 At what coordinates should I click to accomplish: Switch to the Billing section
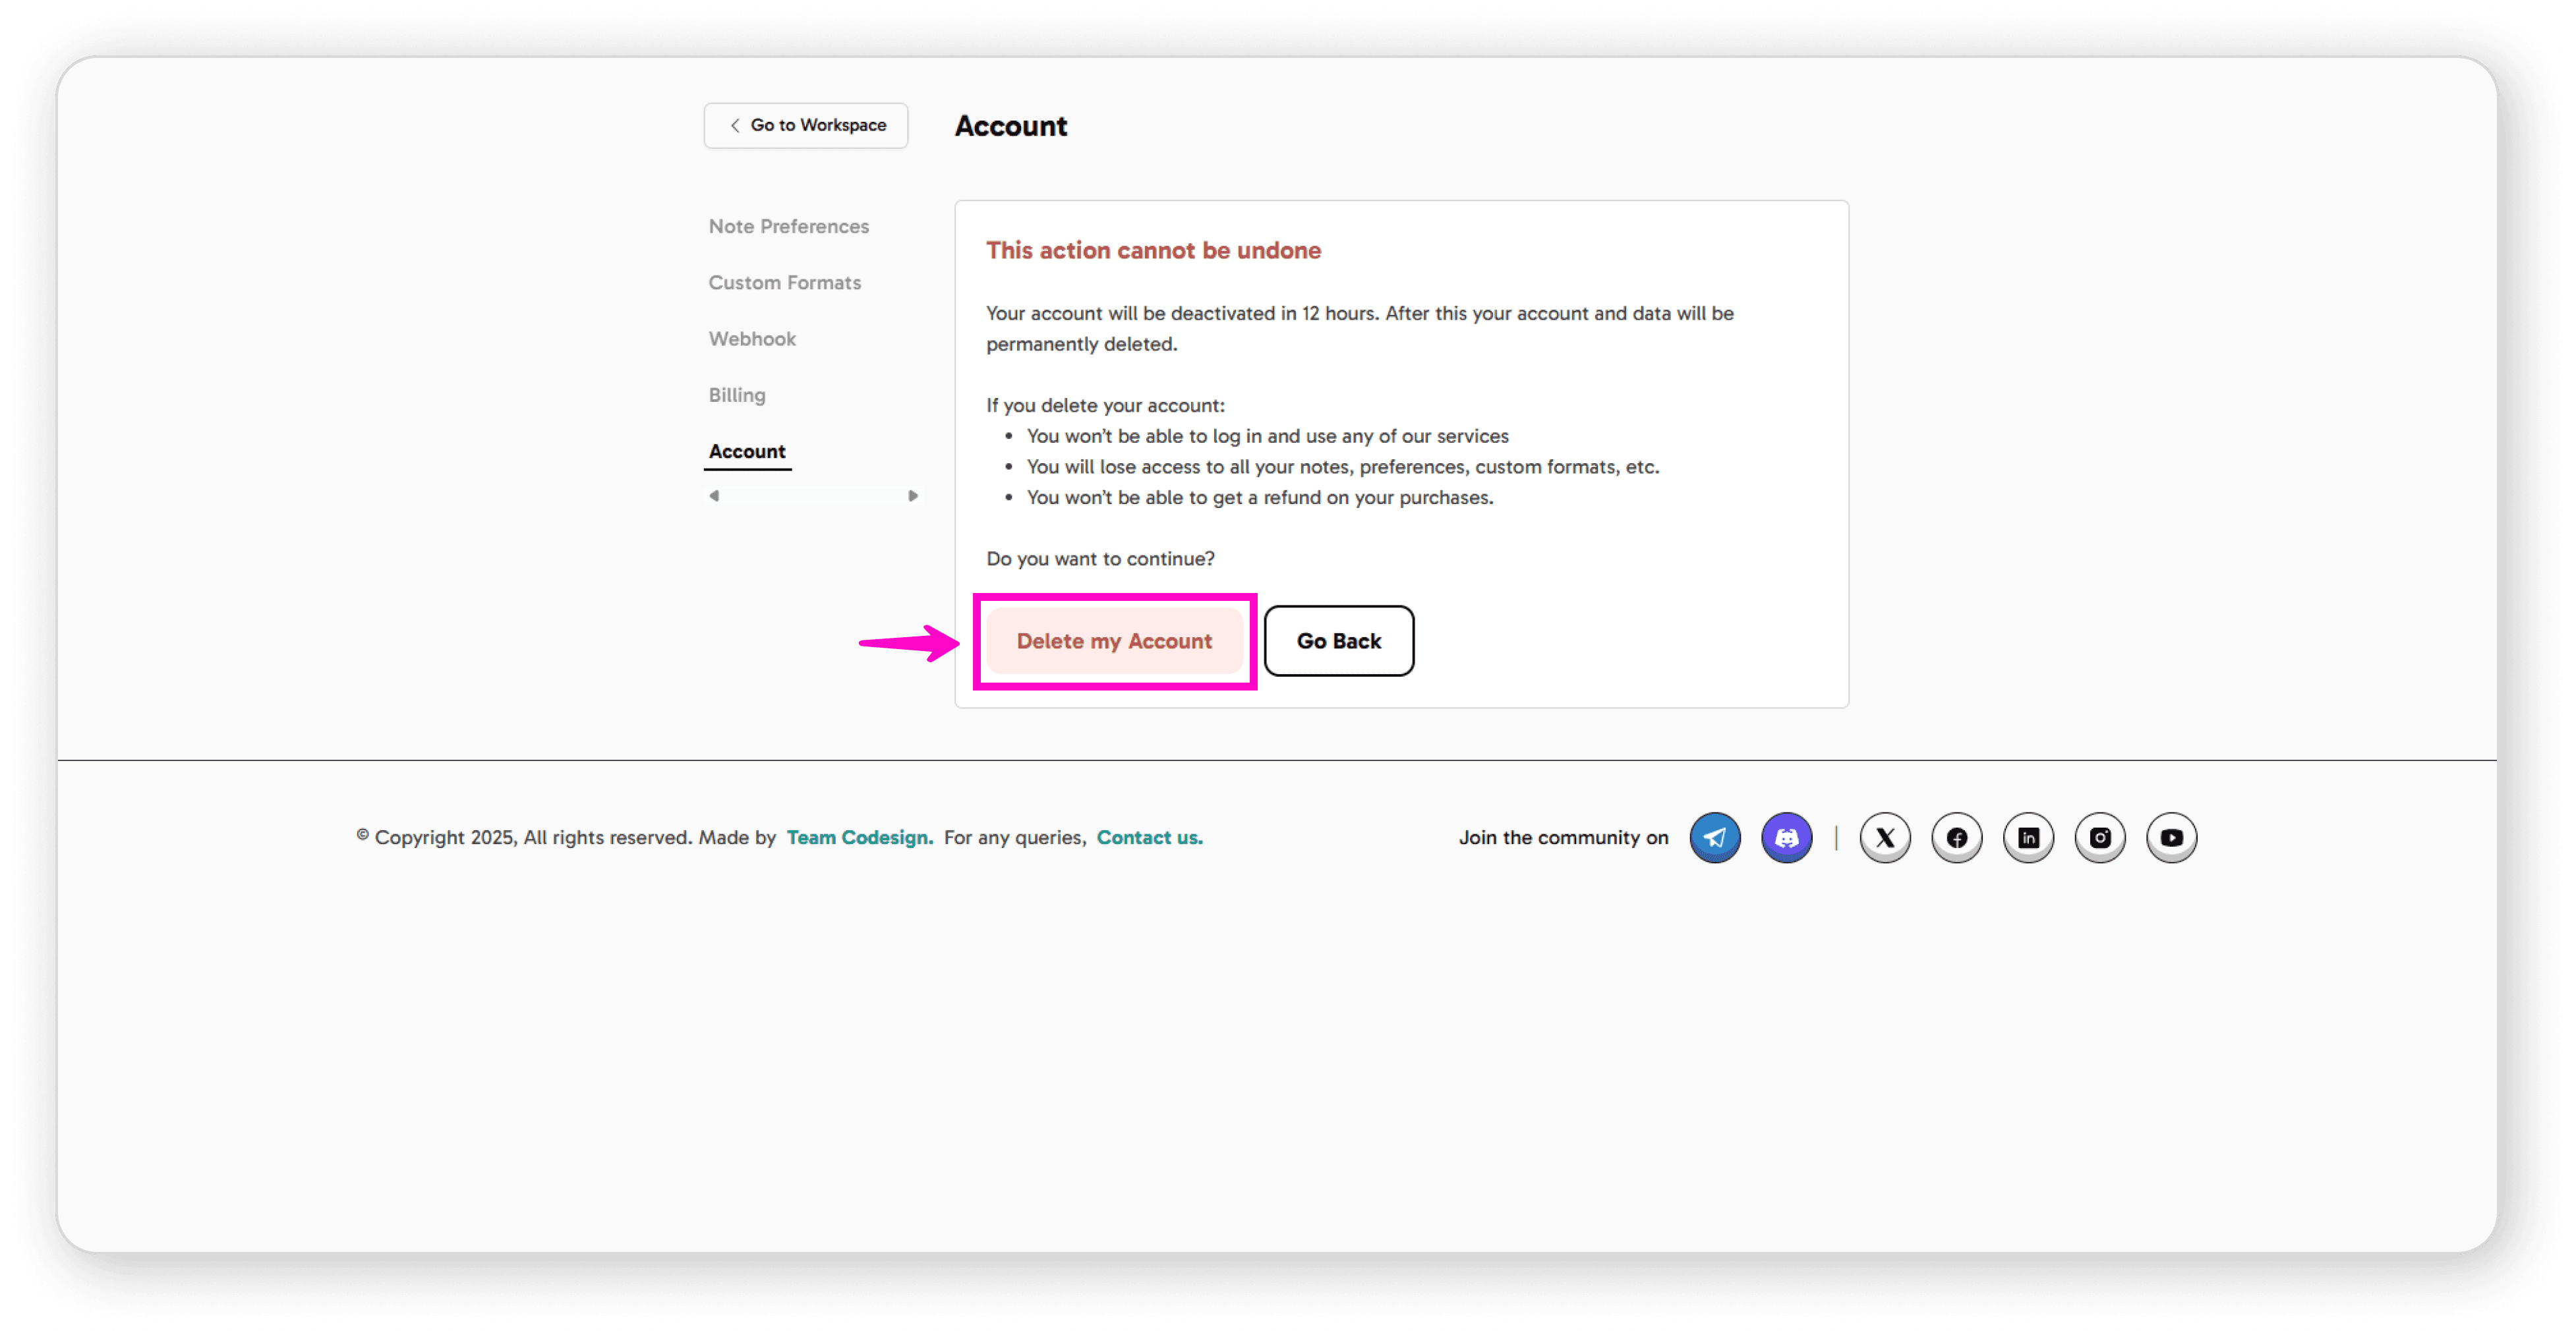tap(737, 395)
